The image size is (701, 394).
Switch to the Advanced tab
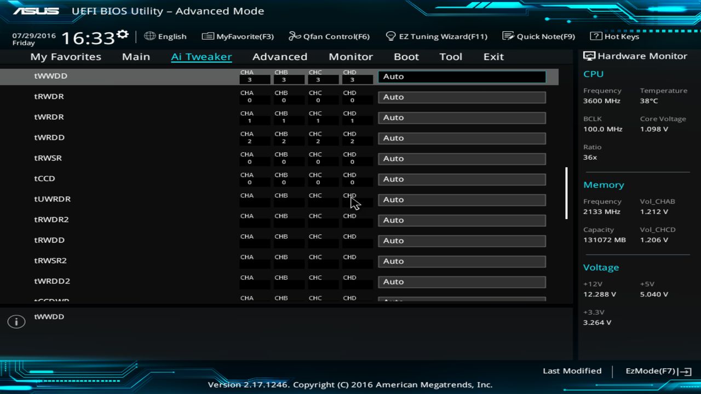(x=280, y=56)
